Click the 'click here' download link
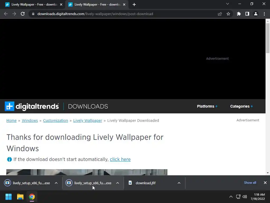 click(120, 159)
